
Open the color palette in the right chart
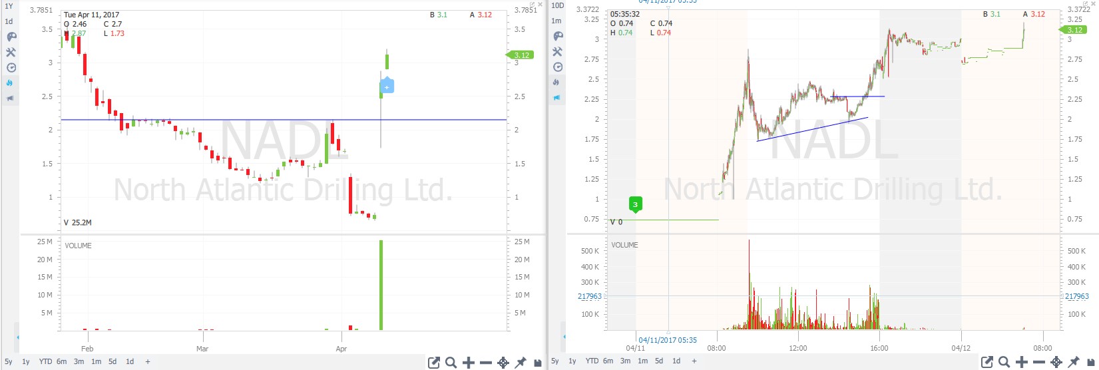pyautogui.click(x=558, y=37)
